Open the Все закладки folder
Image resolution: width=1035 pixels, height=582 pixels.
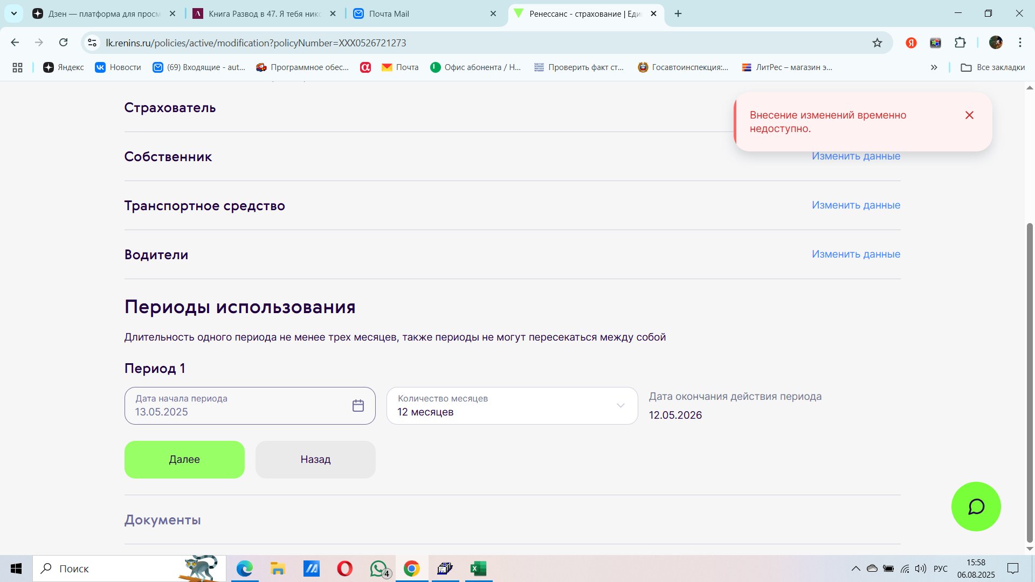[993, 67]
